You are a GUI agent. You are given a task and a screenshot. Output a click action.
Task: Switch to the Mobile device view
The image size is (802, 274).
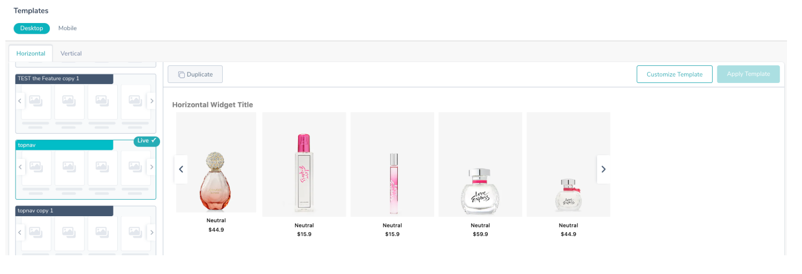(x=67, y=28)
